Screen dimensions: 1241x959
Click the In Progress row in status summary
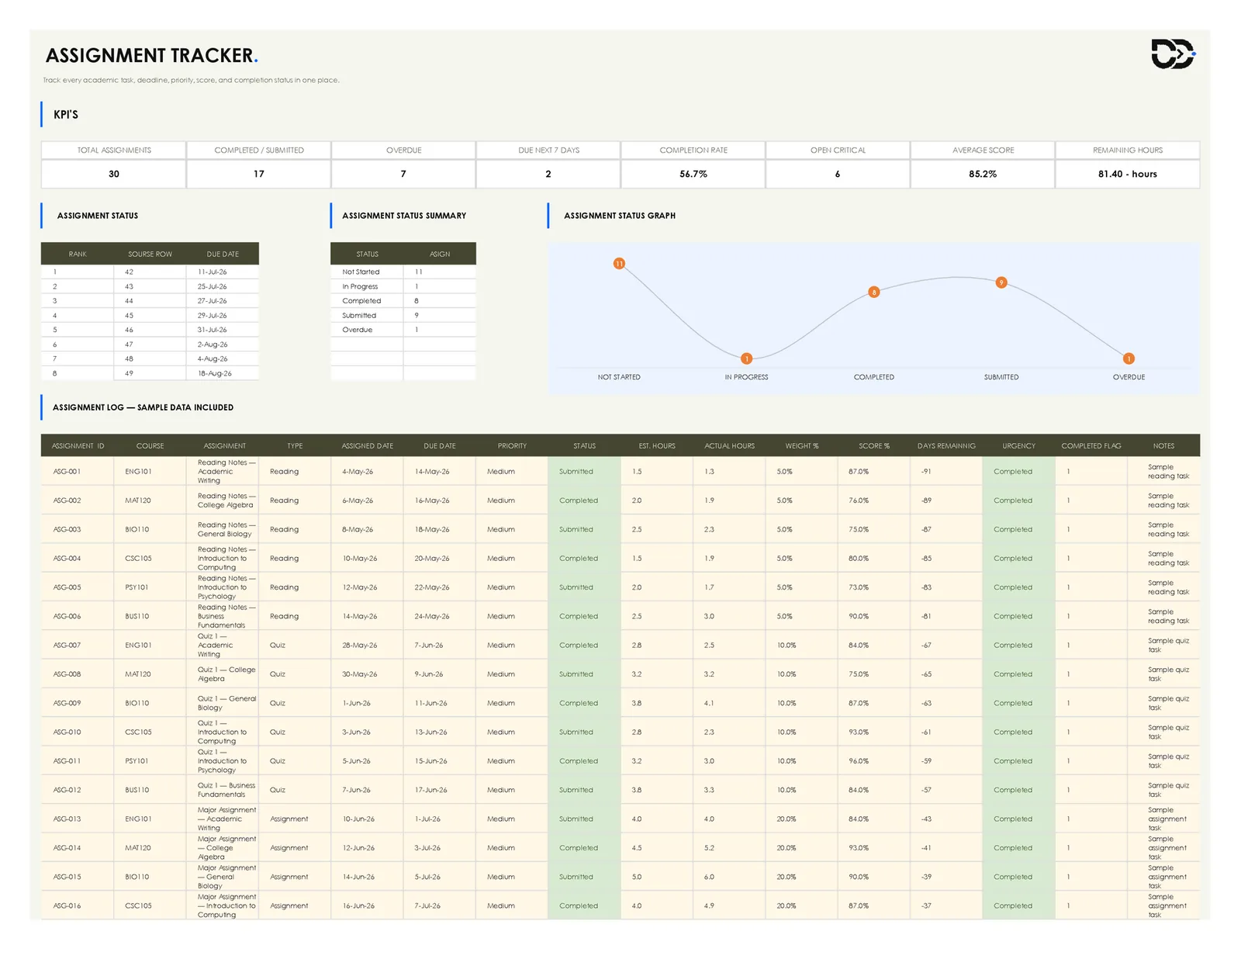(x=403, y=286)
